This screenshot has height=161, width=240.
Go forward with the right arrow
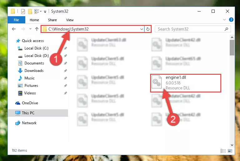coord(23,29)
